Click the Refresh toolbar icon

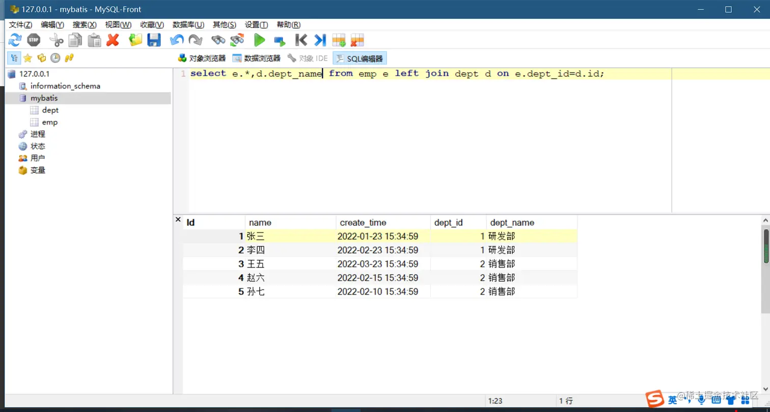[x=15, y=40]
